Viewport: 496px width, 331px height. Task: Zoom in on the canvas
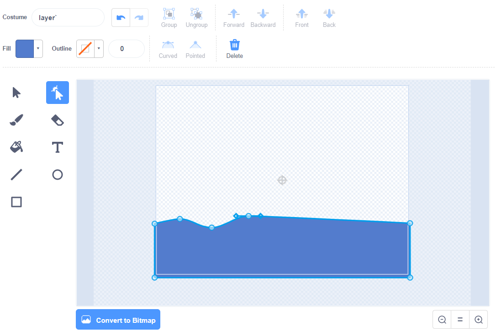tap(479, 320)
